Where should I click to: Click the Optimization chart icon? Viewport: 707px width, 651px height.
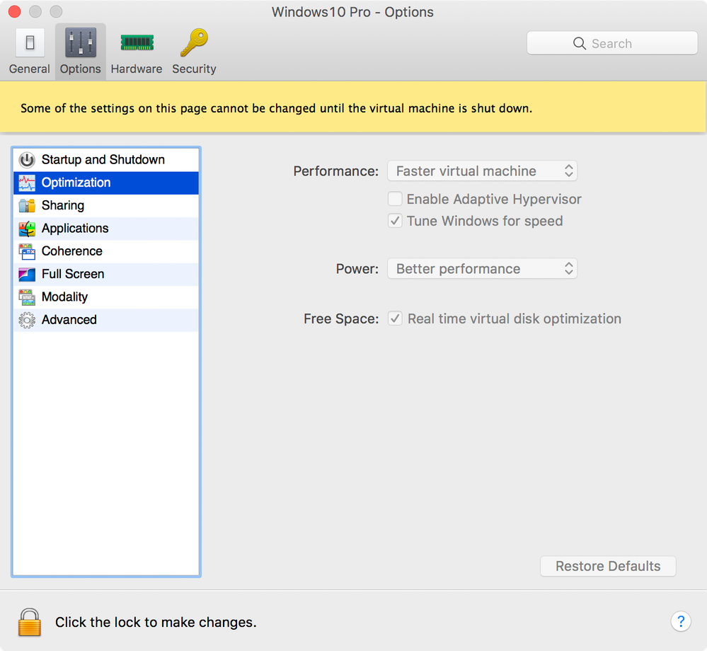[27, 183]
